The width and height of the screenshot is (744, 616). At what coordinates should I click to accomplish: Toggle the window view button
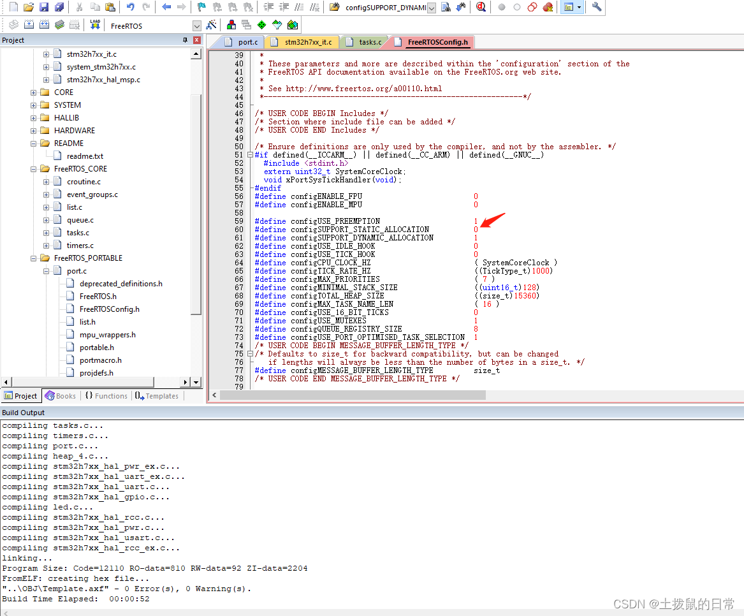pyautogui.click(x=569, y=7)
